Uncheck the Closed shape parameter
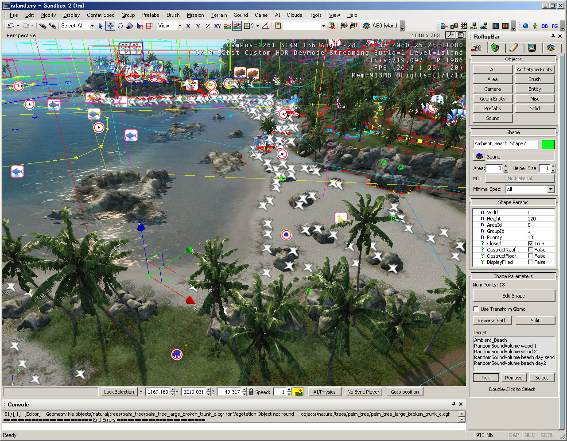Screen dimensions: 567x441 [530, 244]
